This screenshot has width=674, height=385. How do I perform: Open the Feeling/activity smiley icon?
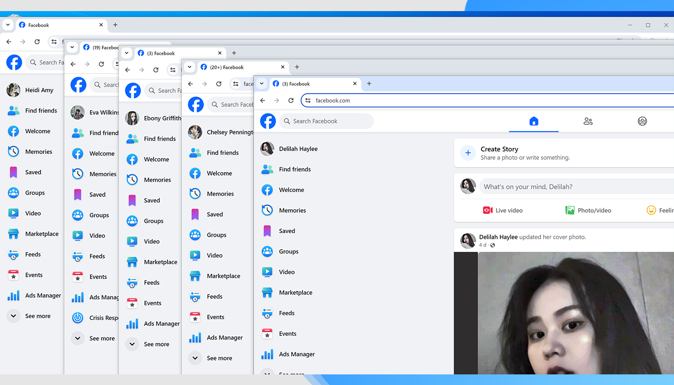pos(651,210)
